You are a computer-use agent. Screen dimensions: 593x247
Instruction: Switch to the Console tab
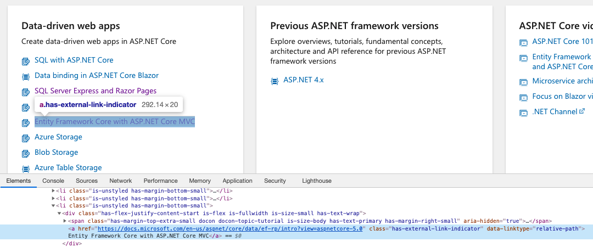(53, 181)
